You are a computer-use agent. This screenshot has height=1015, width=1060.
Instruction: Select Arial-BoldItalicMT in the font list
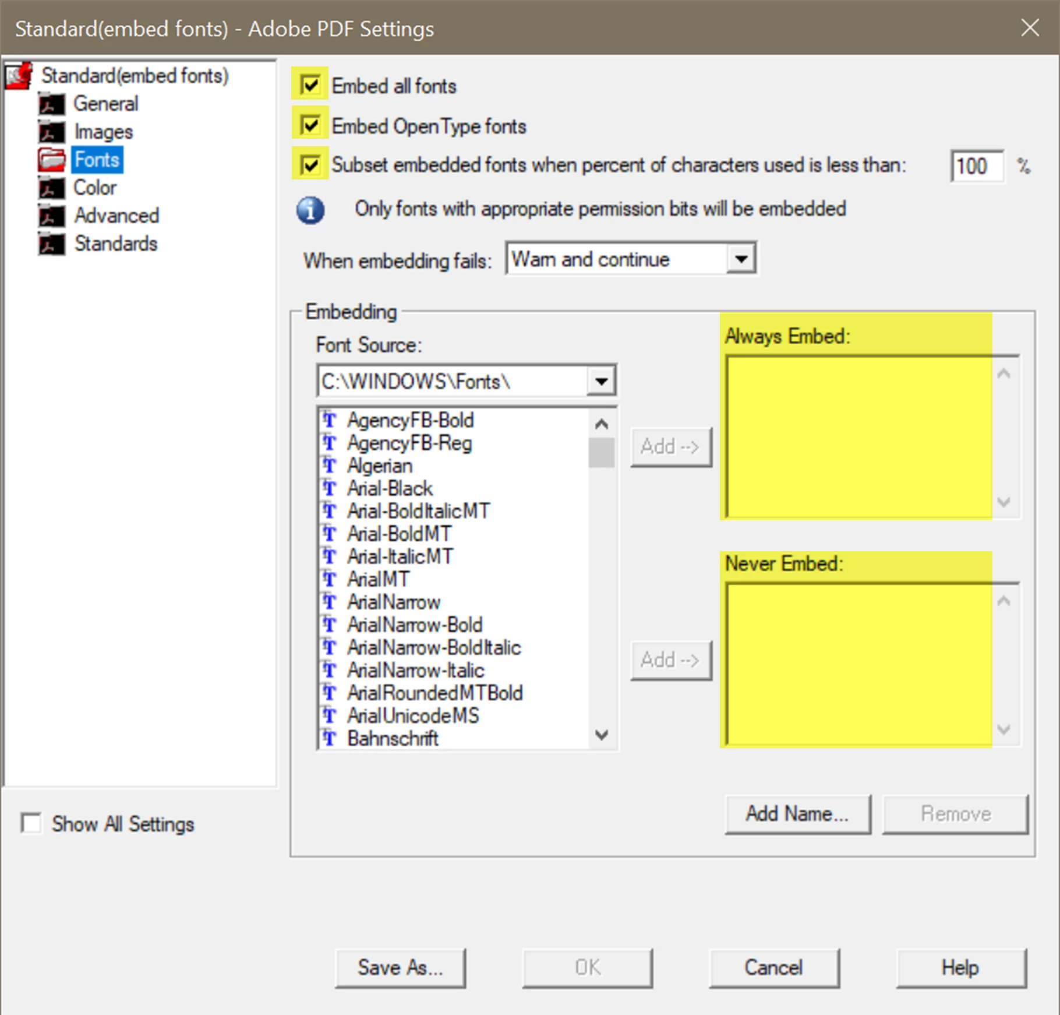click(x=418, y=511)
